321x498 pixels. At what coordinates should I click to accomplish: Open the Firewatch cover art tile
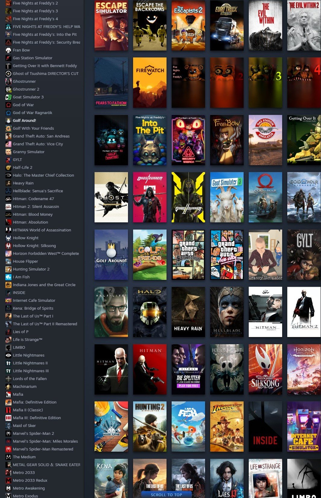point(150,82)
